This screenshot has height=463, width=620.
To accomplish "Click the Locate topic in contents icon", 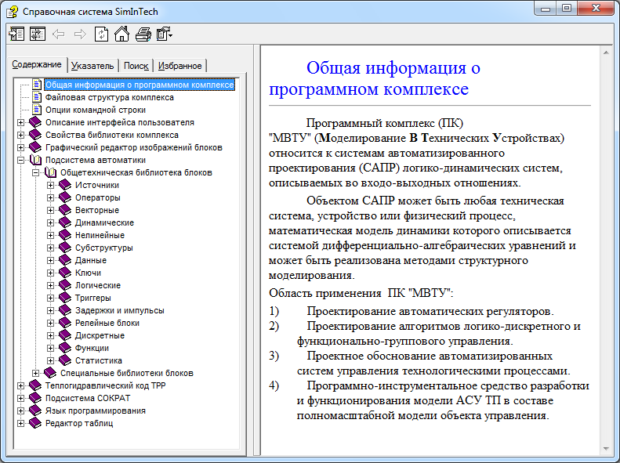I will coord(38,34).
